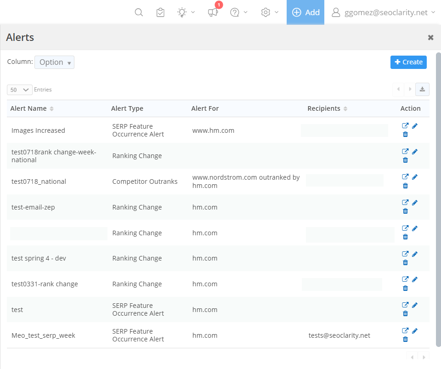The image size is (441, 369).
Task: Edit the test spring 4 - dev alert
Action: pyautogui.click(x=415, y=254)
